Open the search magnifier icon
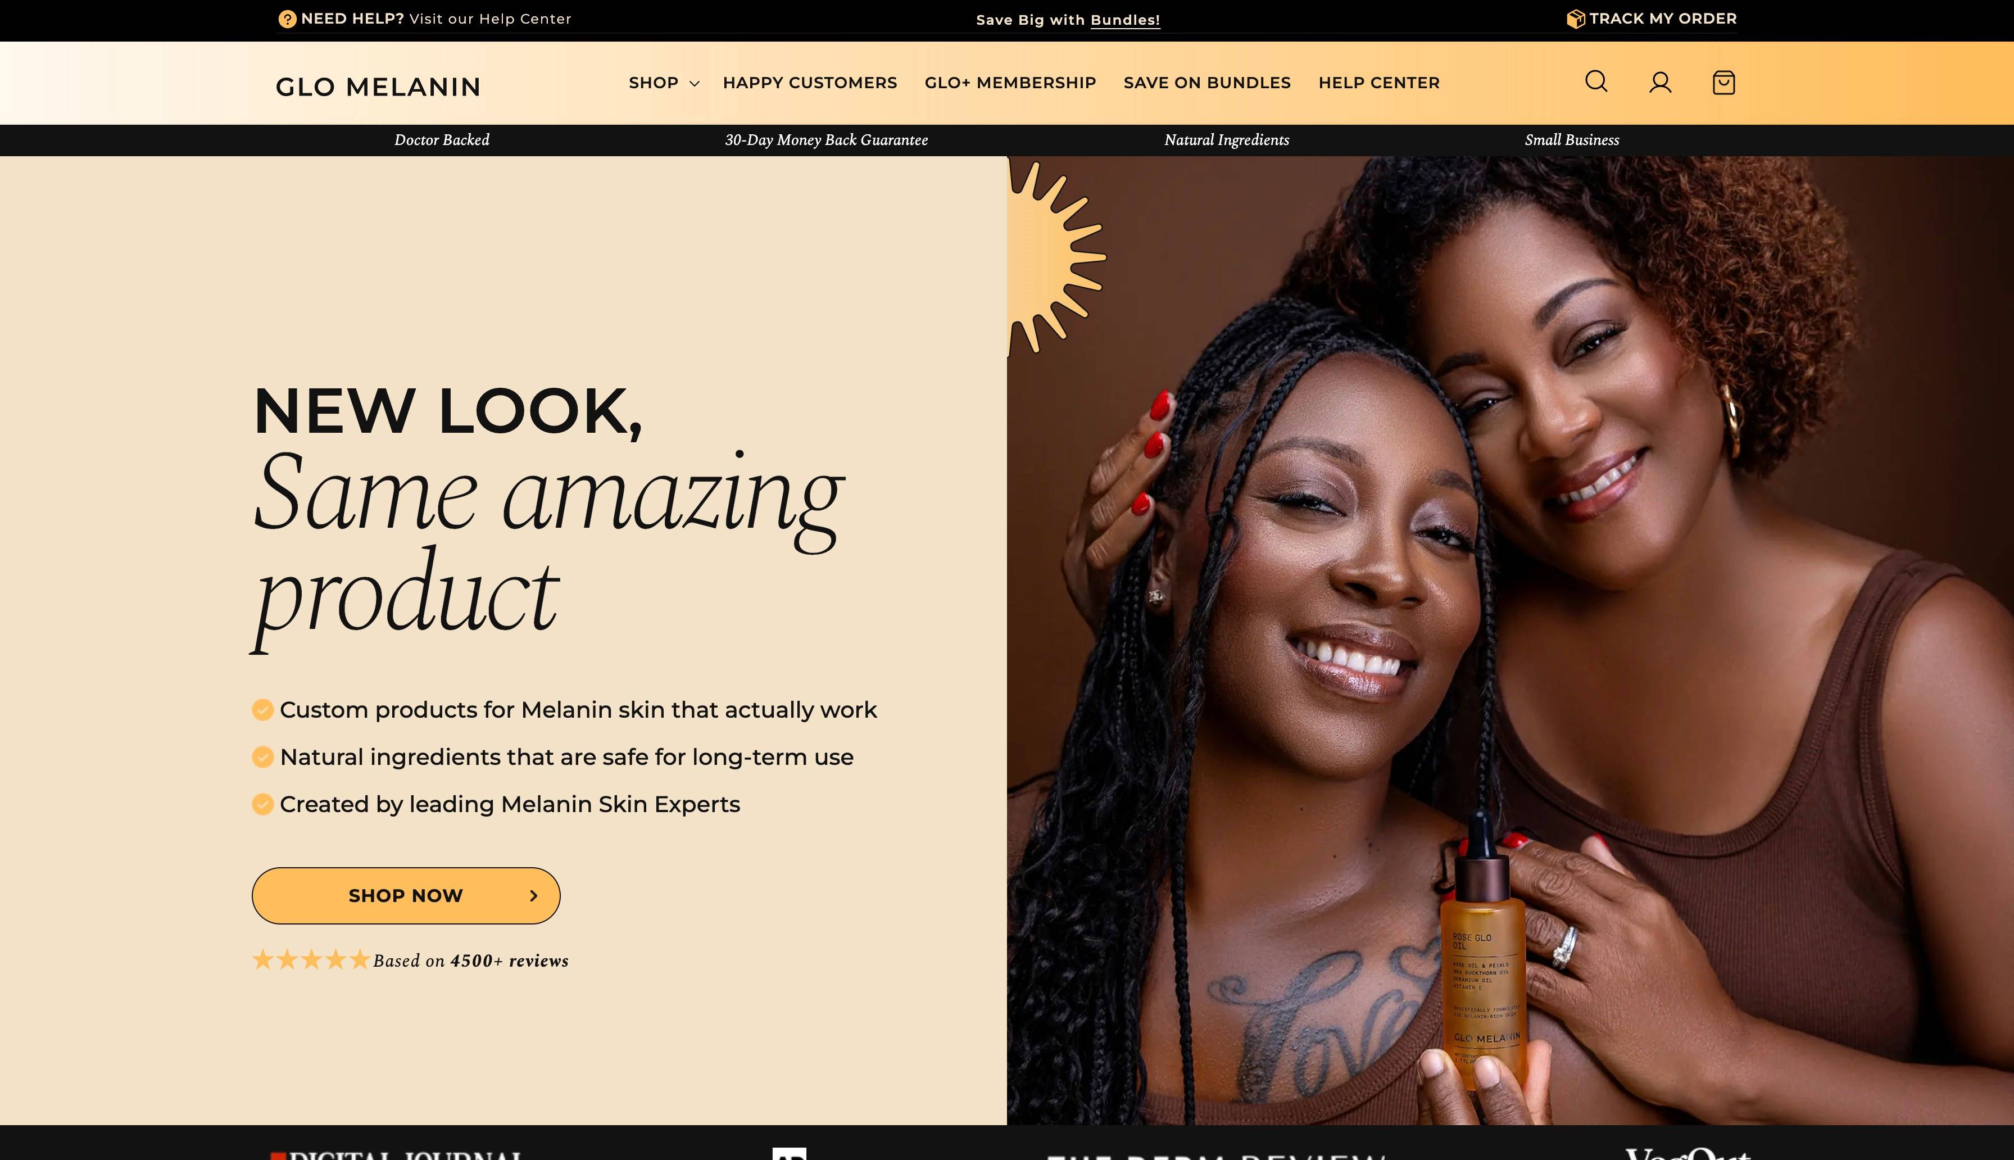2014x1160 pixels. click(1596, 82)
